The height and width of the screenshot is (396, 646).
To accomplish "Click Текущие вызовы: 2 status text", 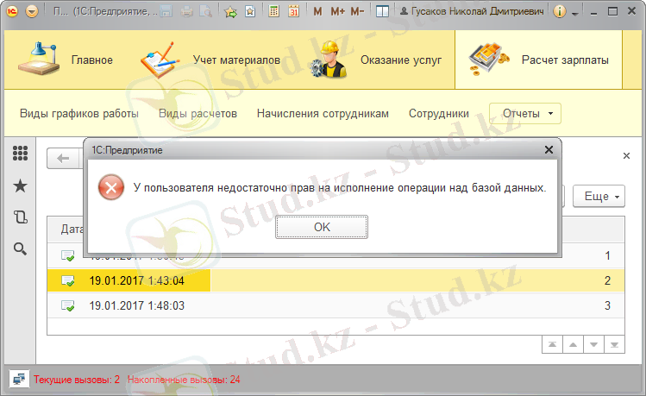I will tap(77, 380).
